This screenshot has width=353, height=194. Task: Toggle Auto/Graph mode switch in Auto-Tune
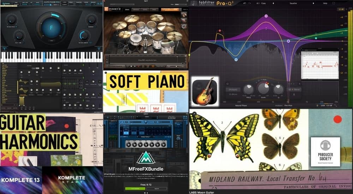tap(50, 5)
